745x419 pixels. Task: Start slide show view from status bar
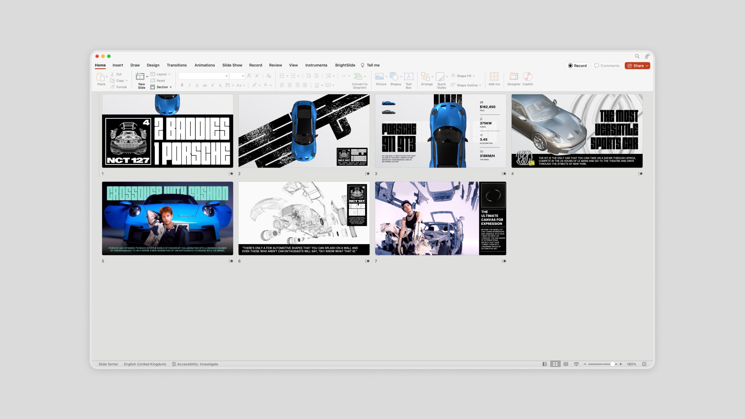click(576, 364)
